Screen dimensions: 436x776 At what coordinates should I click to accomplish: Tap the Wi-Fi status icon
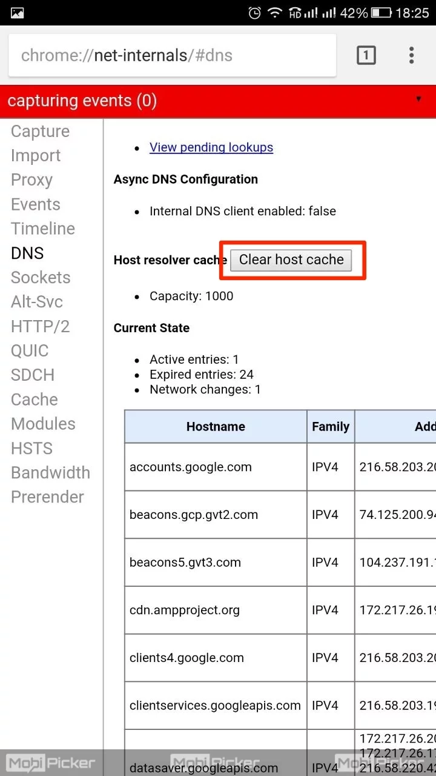tap(276, 13)
